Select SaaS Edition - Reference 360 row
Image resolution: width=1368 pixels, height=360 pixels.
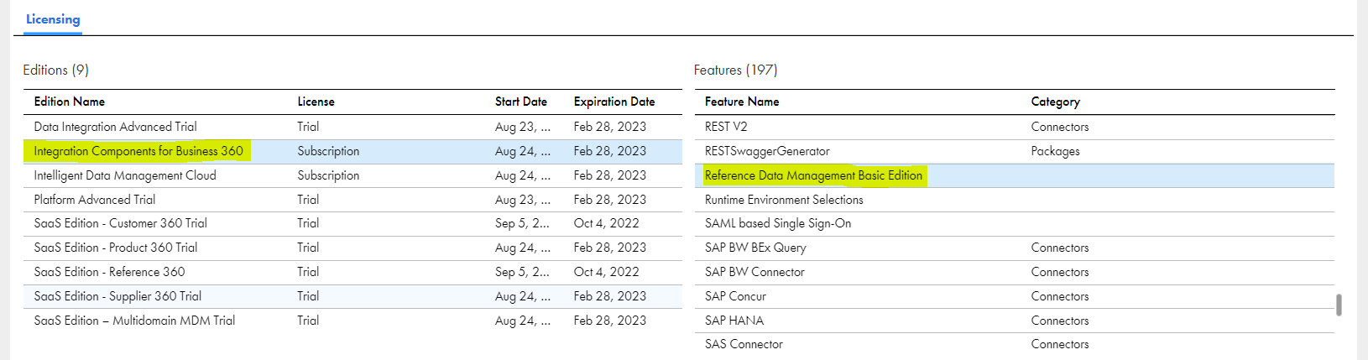[x=352, y=272]
